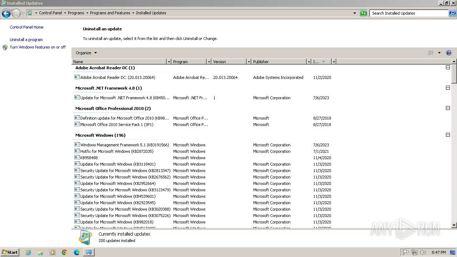Click icon of .NET Framework 4.8 update
Image resolution: width=457 pixels, height=257 pixels.
pyautogui.click(x=77, y=97)
